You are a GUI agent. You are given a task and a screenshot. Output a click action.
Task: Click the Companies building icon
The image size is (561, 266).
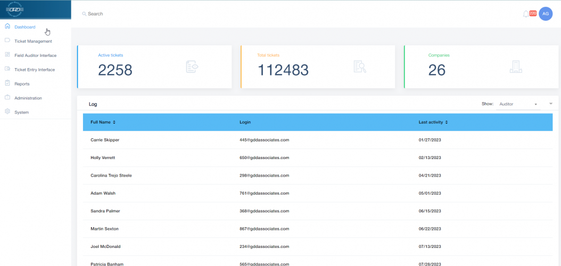(516, 67)
